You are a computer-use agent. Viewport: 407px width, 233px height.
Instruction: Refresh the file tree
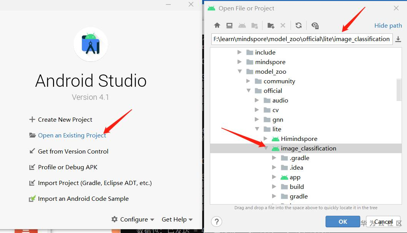click(299, 25)
